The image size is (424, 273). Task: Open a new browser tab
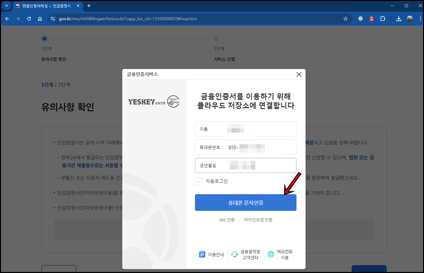point(89,6)
